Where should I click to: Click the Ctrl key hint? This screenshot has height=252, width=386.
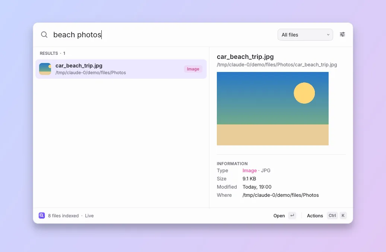pos(332,215)
